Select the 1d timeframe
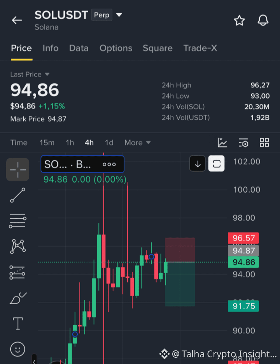 tap(109, 143)
